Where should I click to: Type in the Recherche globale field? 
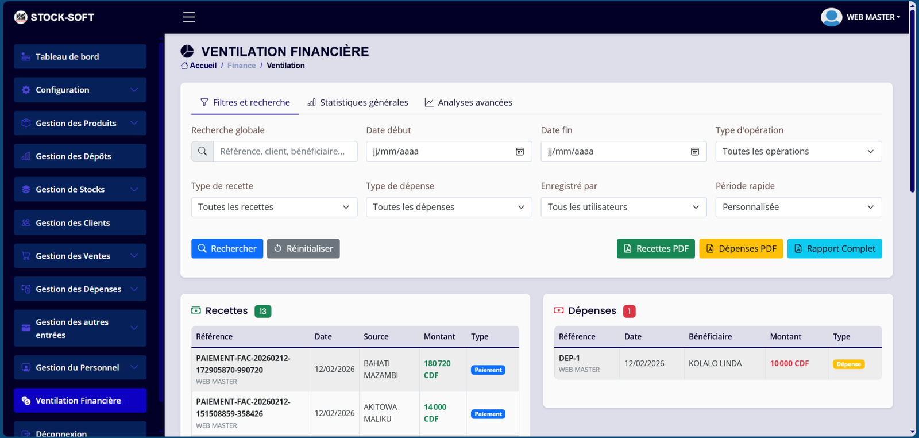coord(285,152)
